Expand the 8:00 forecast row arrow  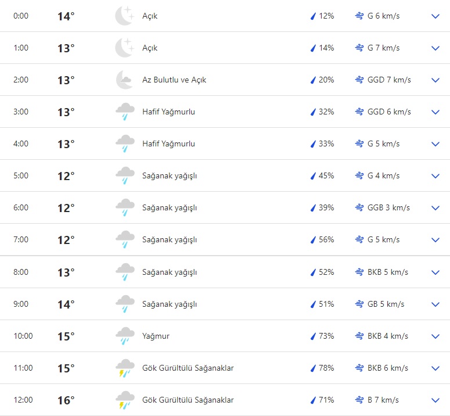435,272
